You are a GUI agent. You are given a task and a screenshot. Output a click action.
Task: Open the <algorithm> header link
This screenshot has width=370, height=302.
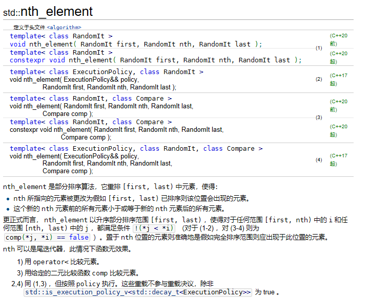coord(64,27)
